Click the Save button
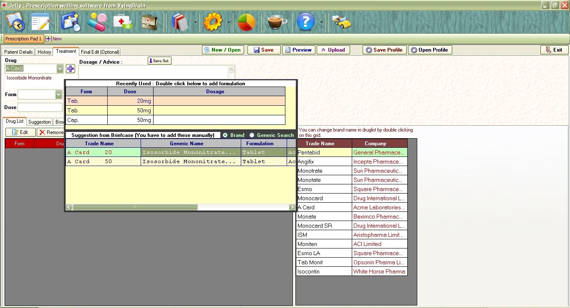The image size is (570, 308). point(264,50)
